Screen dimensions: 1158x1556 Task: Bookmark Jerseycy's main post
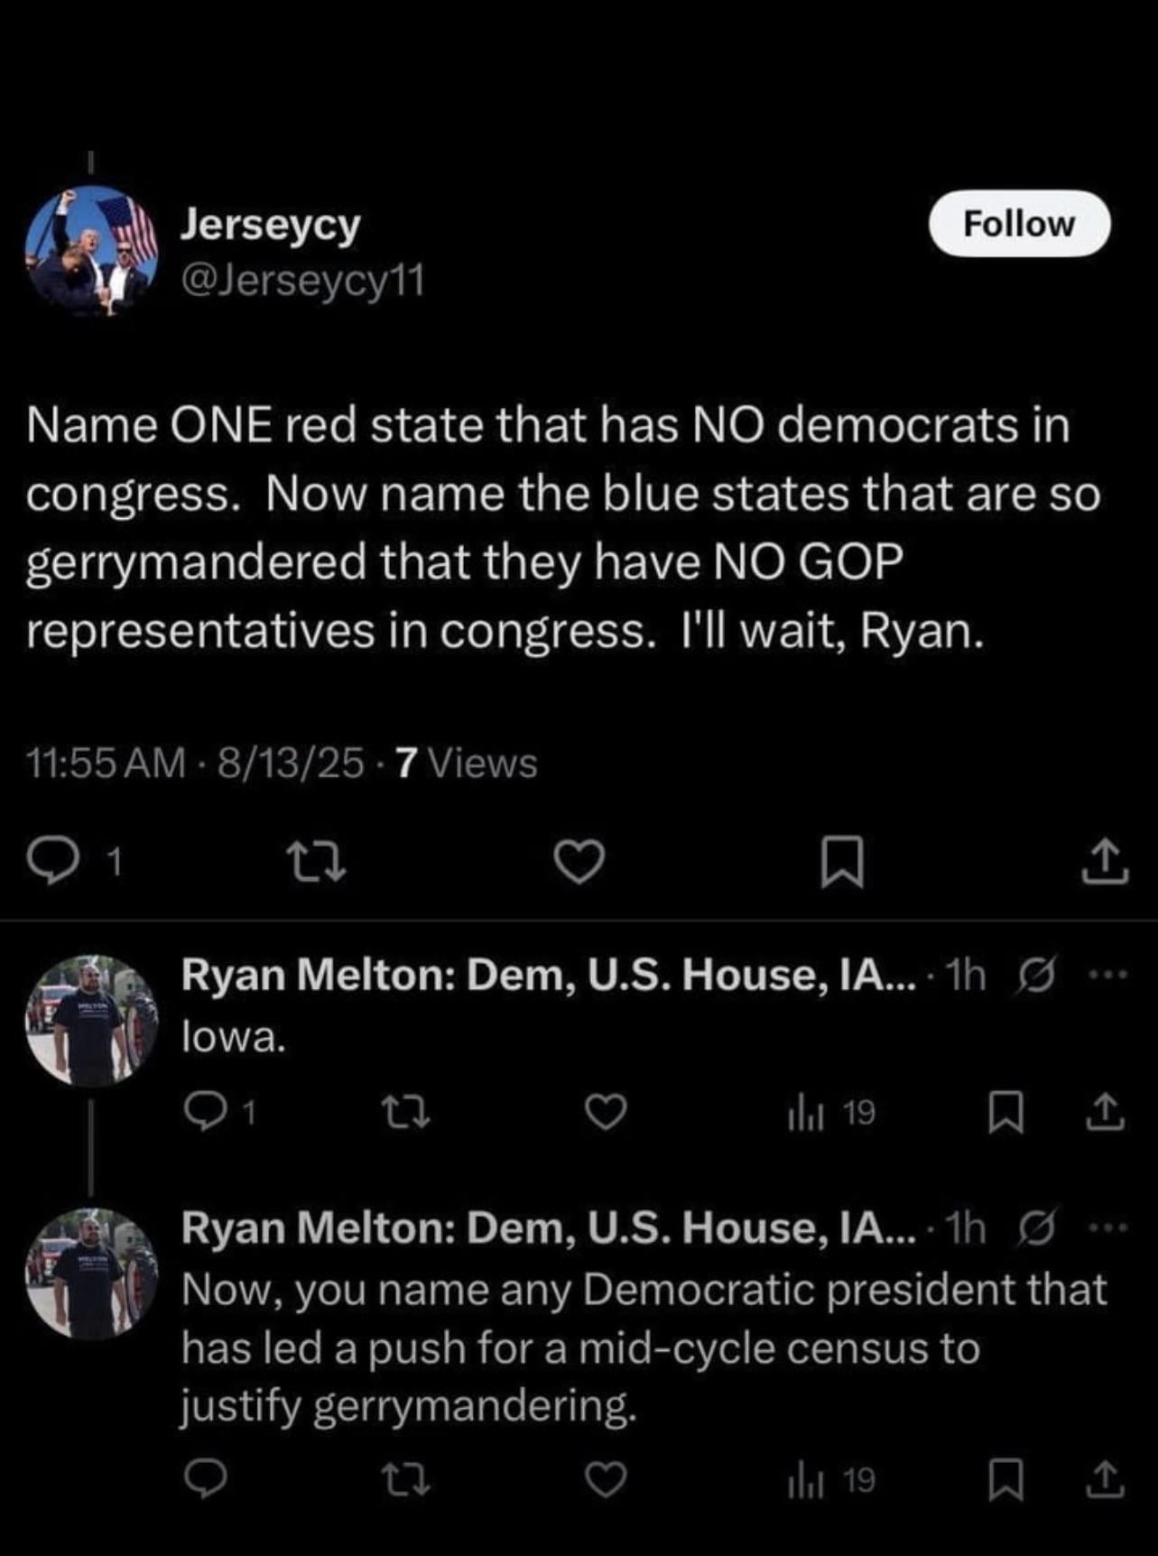(x=842, y=862)
